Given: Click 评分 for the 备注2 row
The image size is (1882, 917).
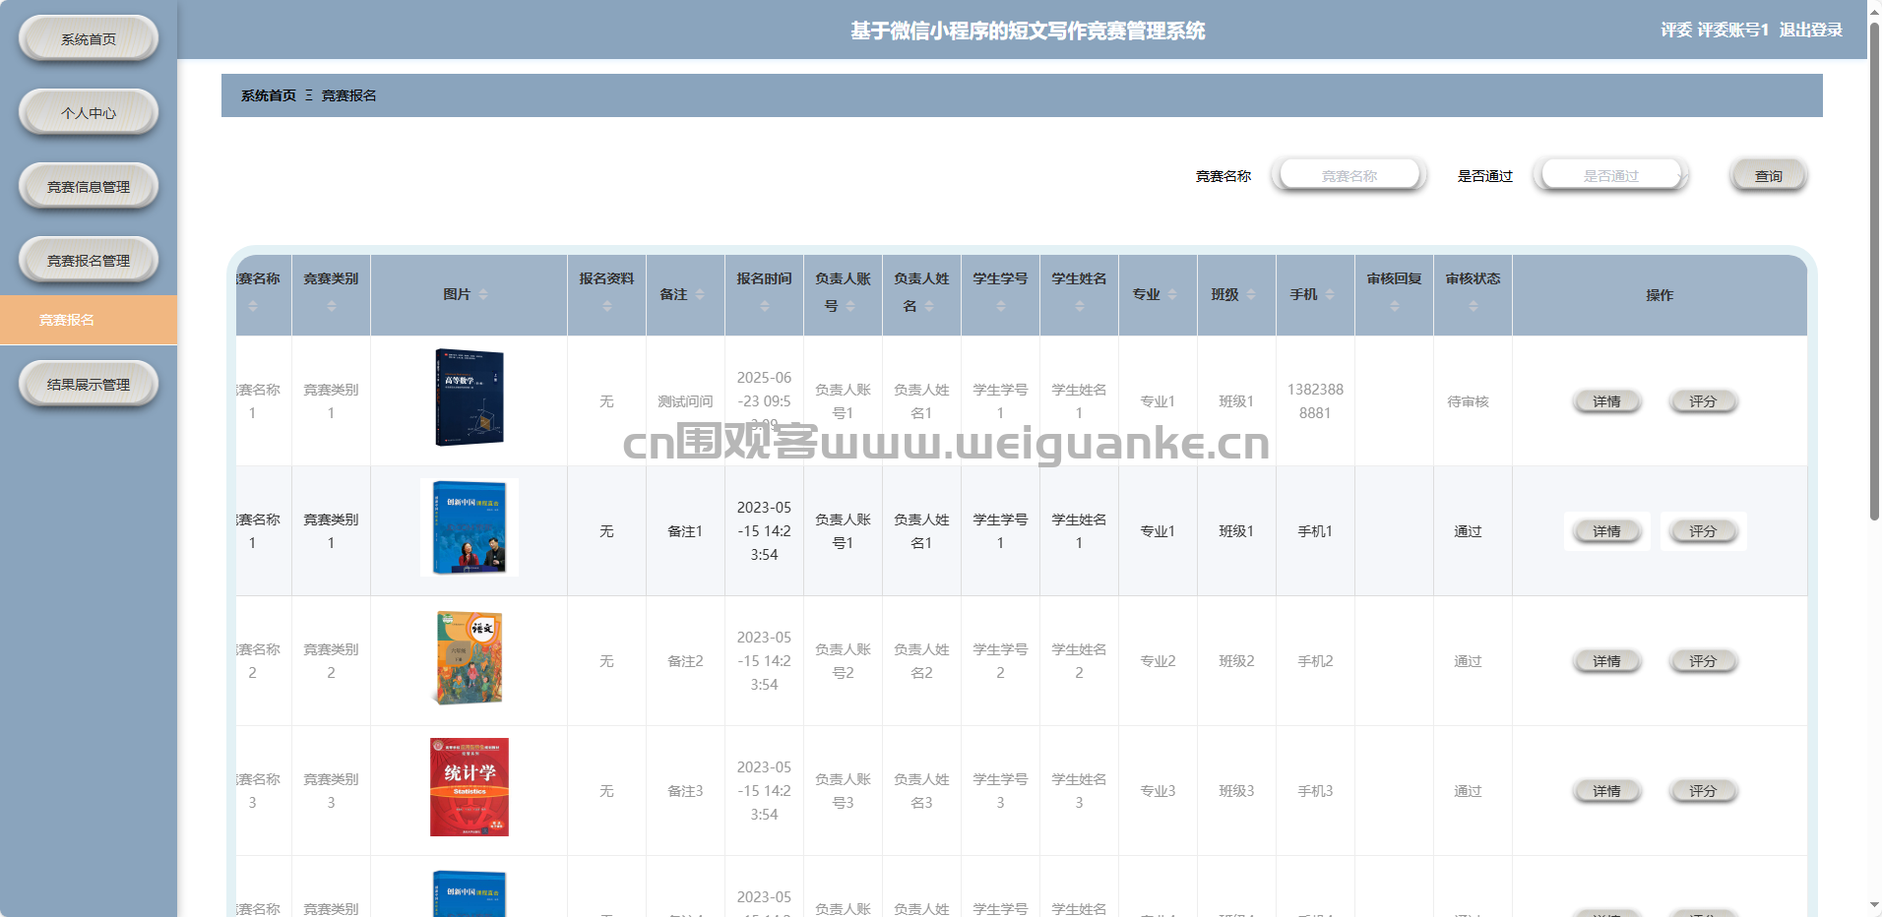Looking at the screenshot, I should tap(1703, 661).
